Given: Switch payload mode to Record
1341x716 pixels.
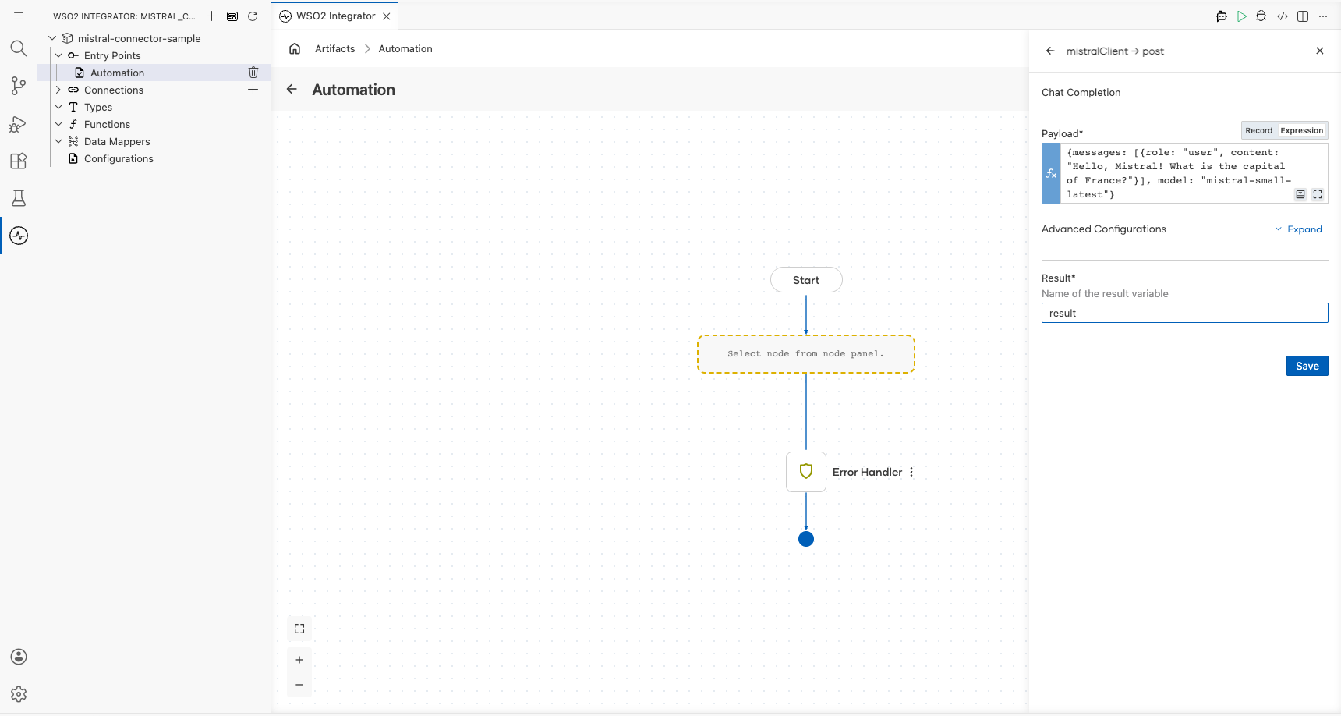Looking at the screenshot, I should click(x=1258, y=130).
